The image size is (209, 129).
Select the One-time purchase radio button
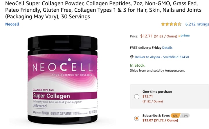point(137,97)
